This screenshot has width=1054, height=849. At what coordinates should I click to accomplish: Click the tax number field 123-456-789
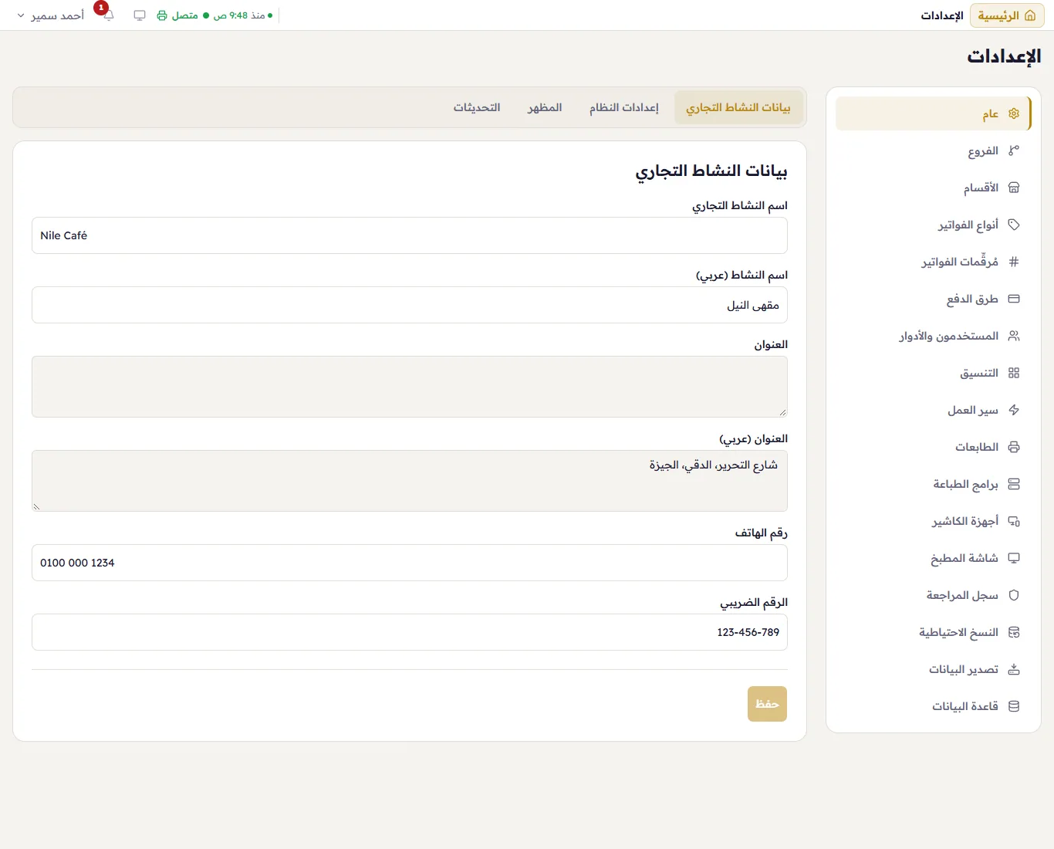coord(410,632)
